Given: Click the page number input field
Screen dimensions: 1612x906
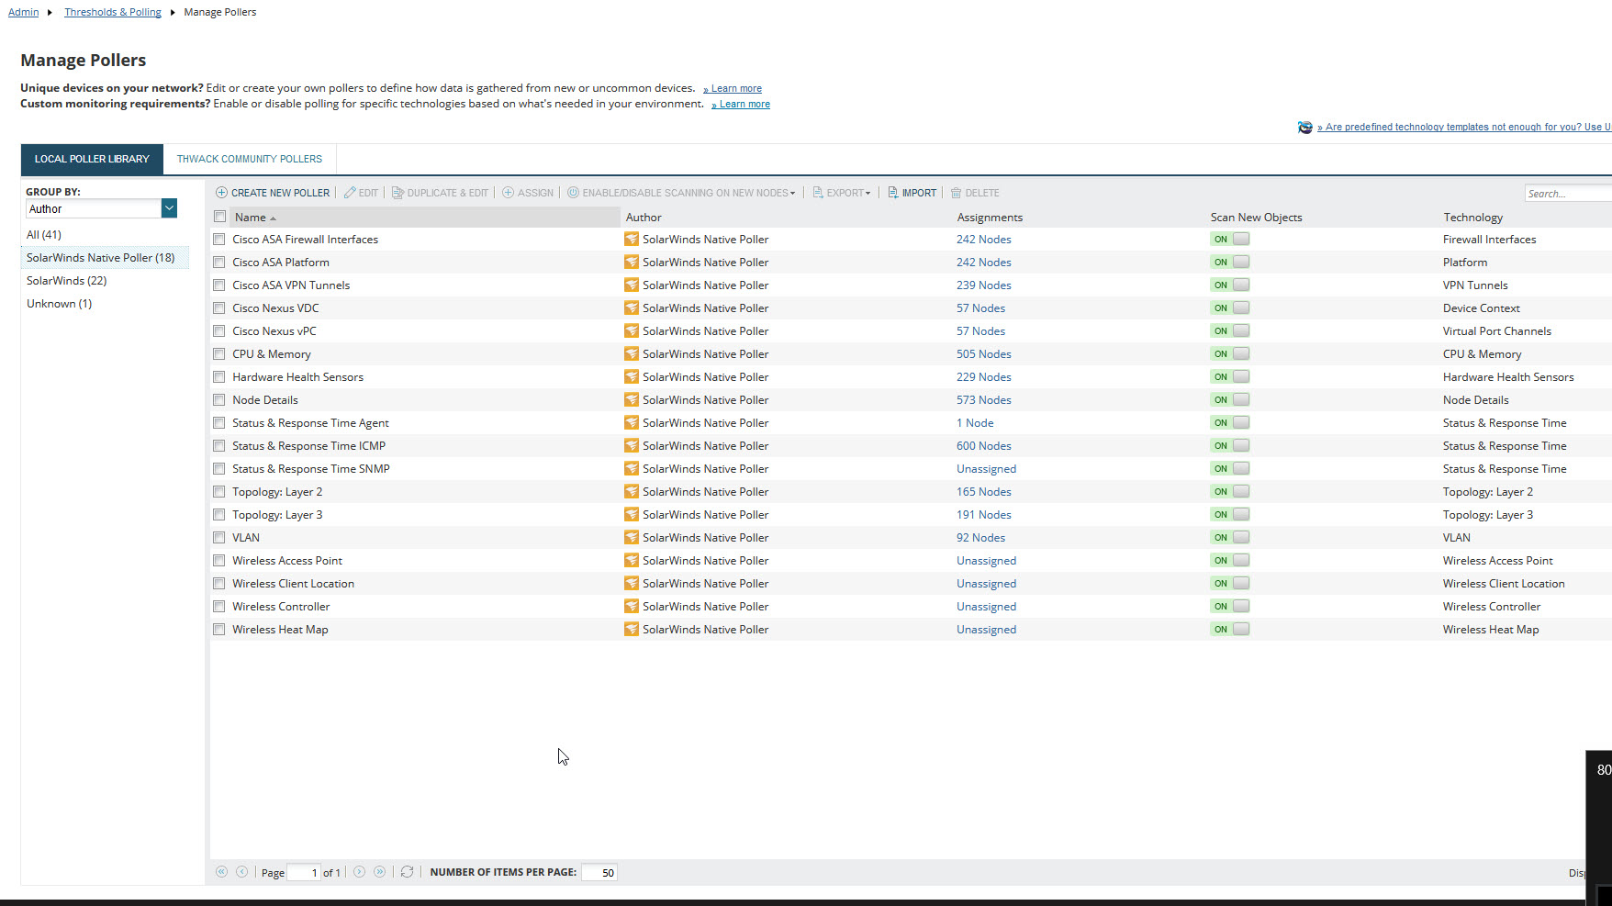Looking at the screenshot, I should (304, 873).
